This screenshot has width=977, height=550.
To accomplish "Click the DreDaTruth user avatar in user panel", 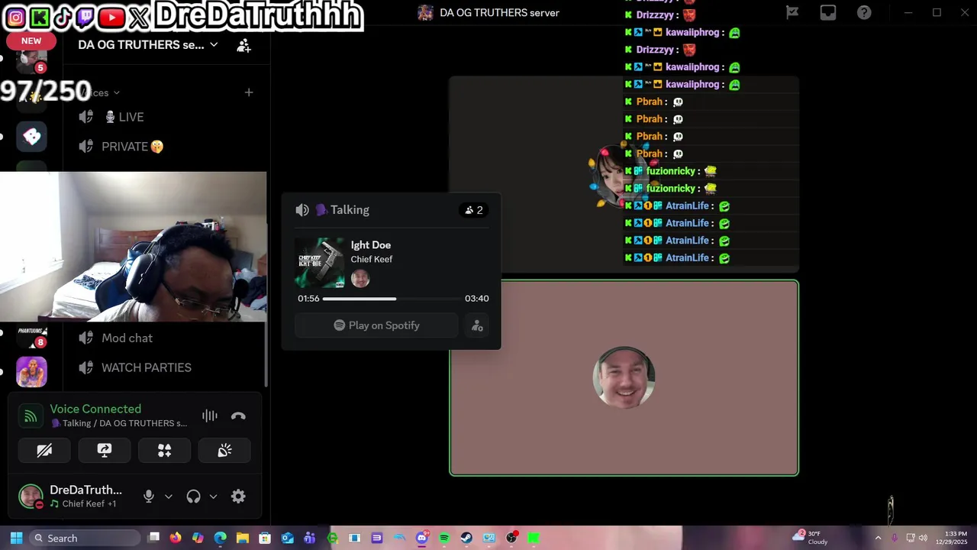I will pos(31,497).
